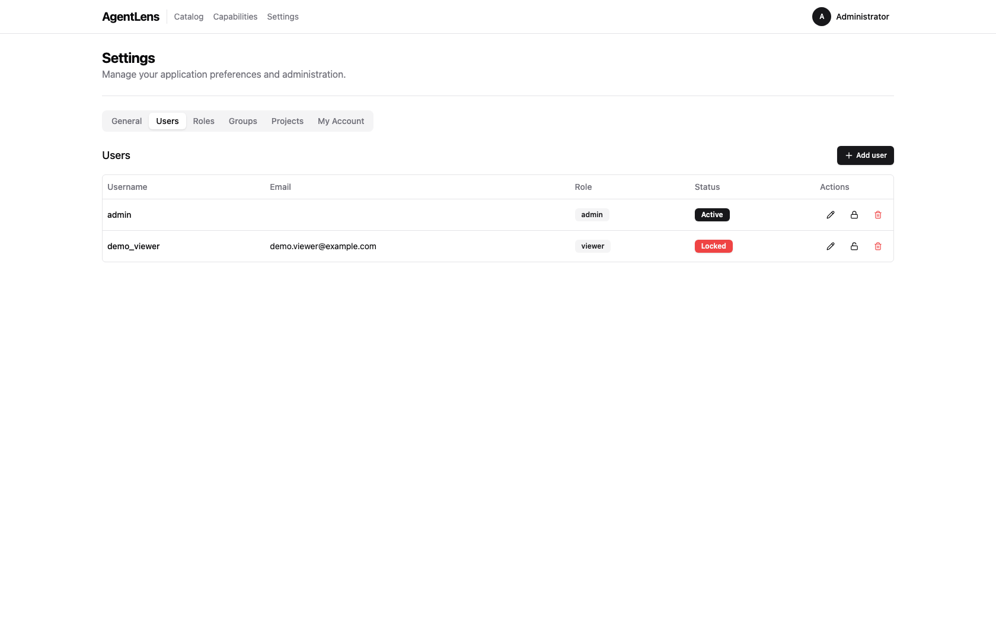This screenshot has width=996, height=623.
Task: Open the General settings tab
Action: (126, 121)
